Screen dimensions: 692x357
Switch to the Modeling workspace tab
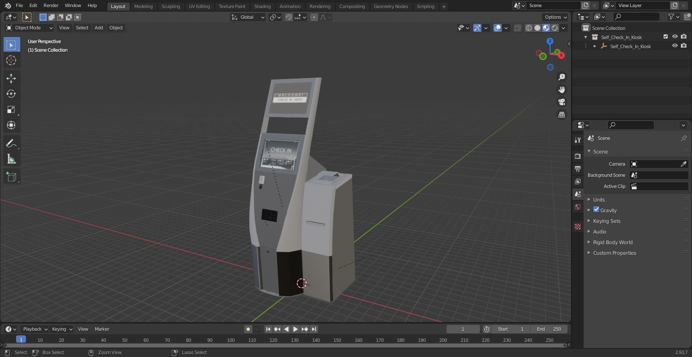(x=143, y=6)
